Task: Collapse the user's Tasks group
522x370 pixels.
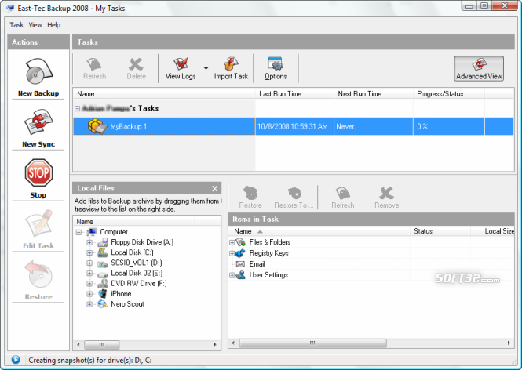Action: [77, 108]
